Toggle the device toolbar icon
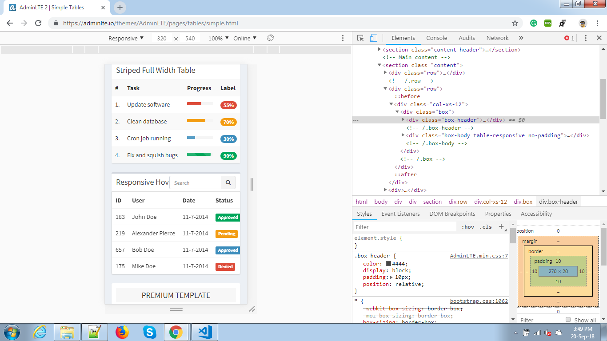Image resolution: width=607 pixels, height=341 pixels. click(372, 38)
